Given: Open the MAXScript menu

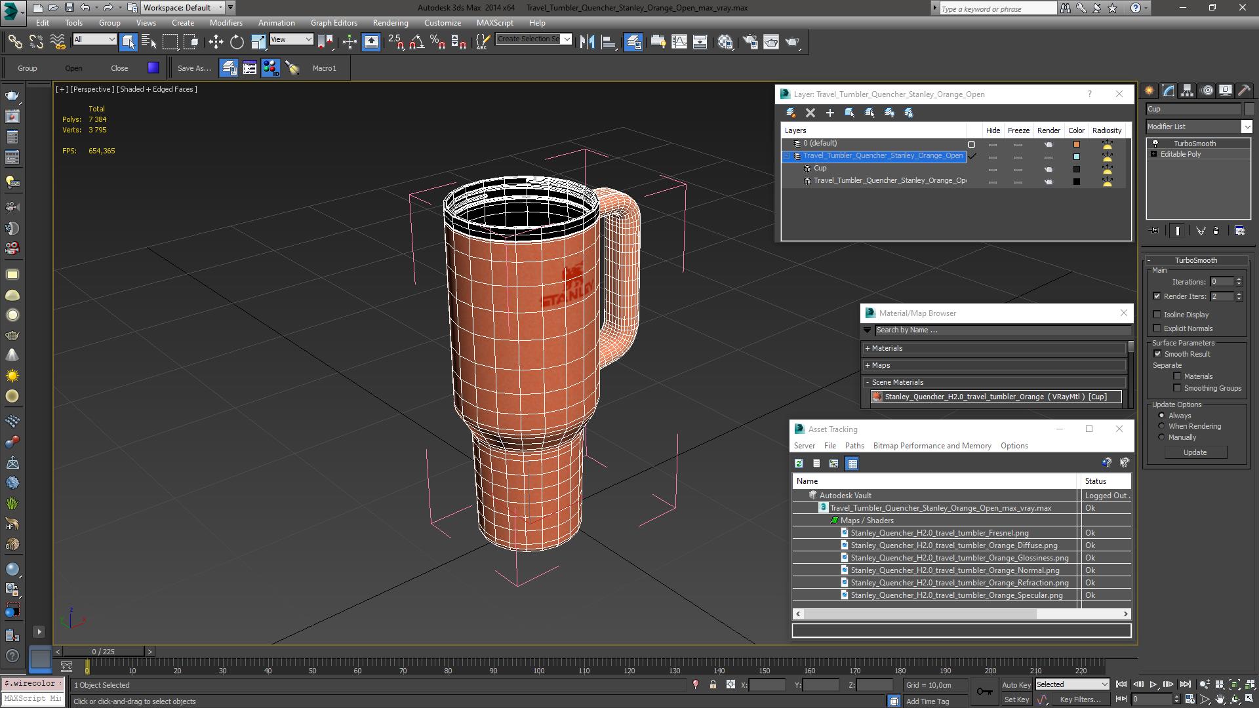Looking at the screenshot, I should click(x=494, y=22).
